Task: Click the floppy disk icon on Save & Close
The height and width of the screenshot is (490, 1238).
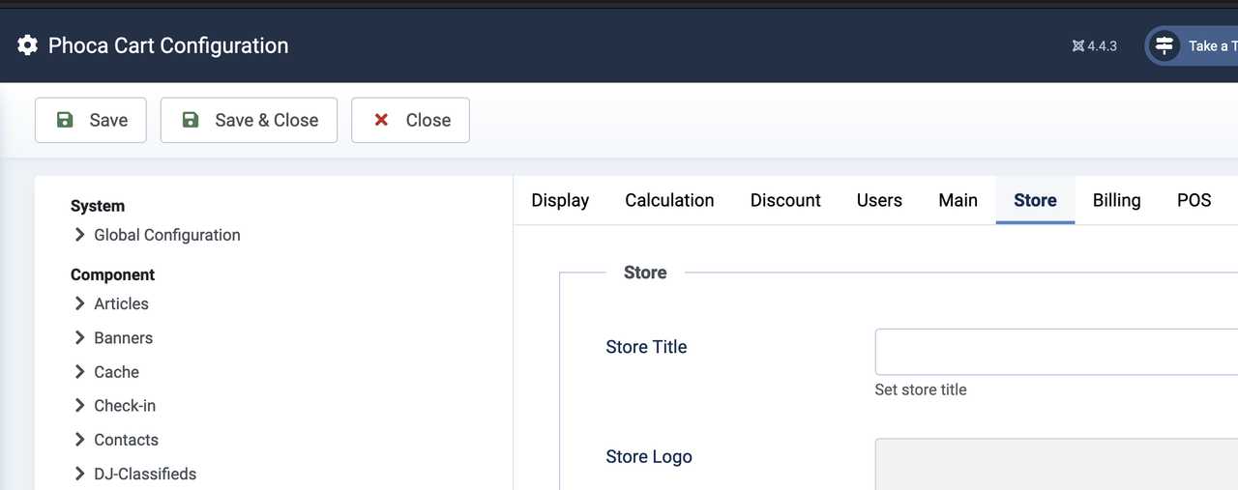Action: [191, 120]
